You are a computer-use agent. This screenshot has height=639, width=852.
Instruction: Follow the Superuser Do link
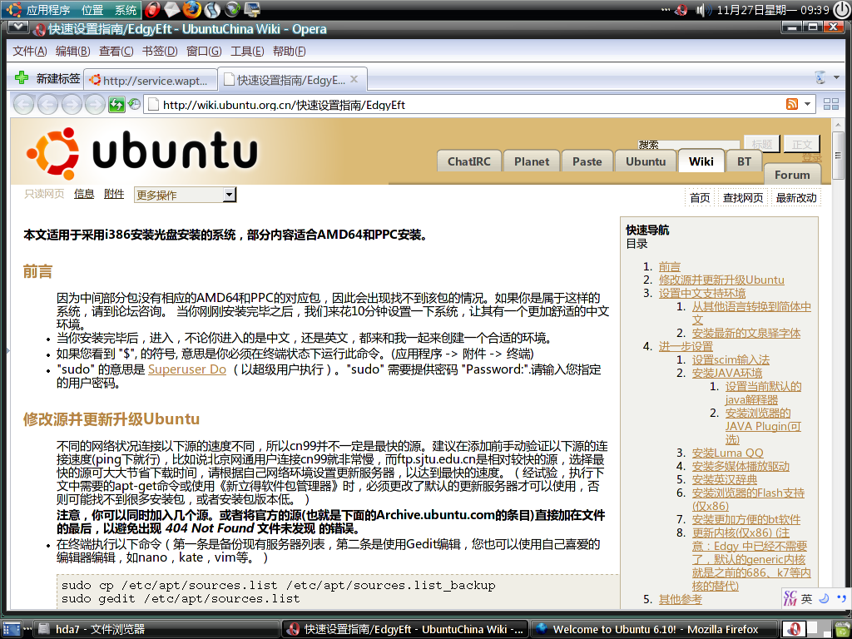(187, 369)
